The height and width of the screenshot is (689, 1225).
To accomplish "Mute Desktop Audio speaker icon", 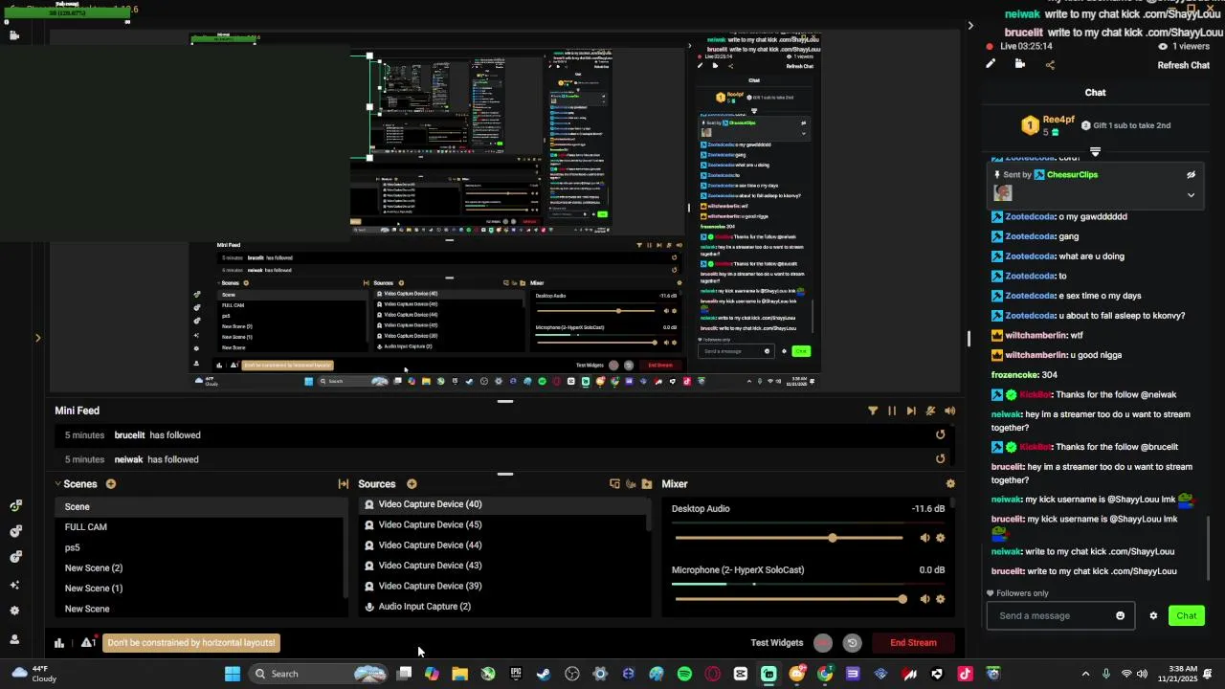I will pyautogui.click(x=924, y=538).
